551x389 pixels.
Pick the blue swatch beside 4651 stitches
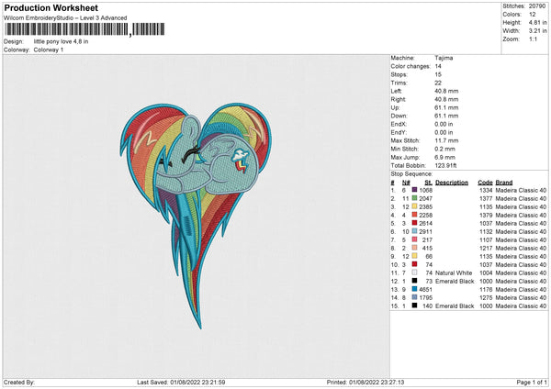415,289
